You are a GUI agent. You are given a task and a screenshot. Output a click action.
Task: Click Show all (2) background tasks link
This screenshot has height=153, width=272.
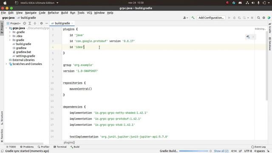[x=221, y=151]
